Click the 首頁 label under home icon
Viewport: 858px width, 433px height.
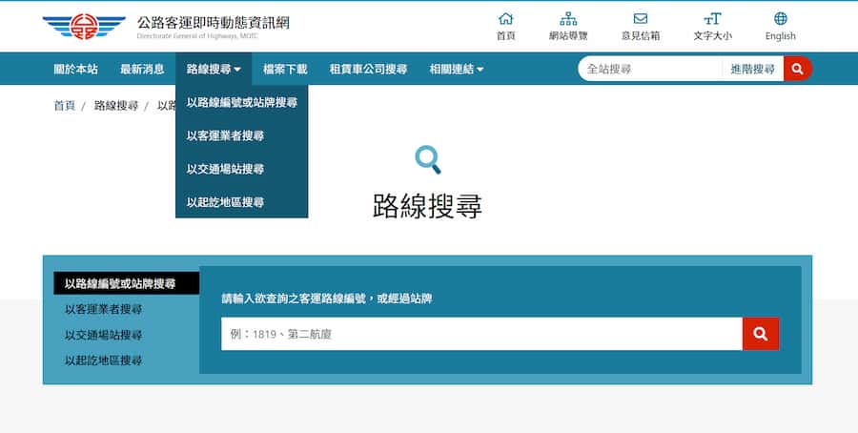click(505, 36)
